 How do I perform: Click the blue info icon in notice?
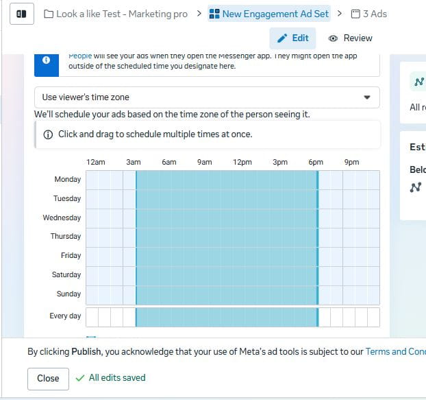[46, 60]
